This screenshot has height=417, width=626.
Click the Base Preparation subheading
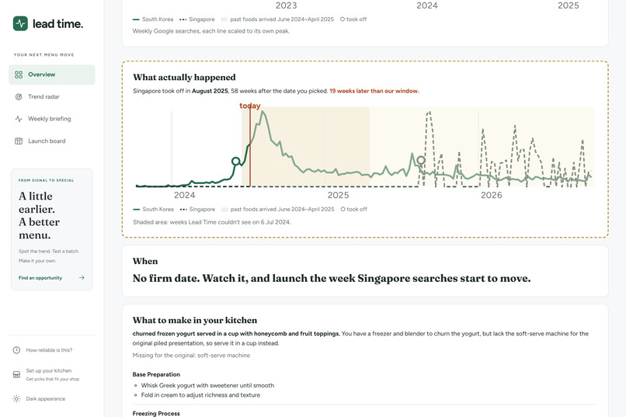coord(156,374)
